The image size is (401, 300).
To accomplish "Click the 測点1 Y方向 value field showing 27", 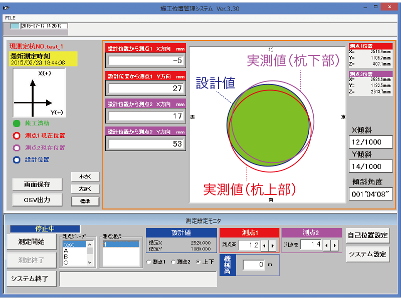I will 146,88.
